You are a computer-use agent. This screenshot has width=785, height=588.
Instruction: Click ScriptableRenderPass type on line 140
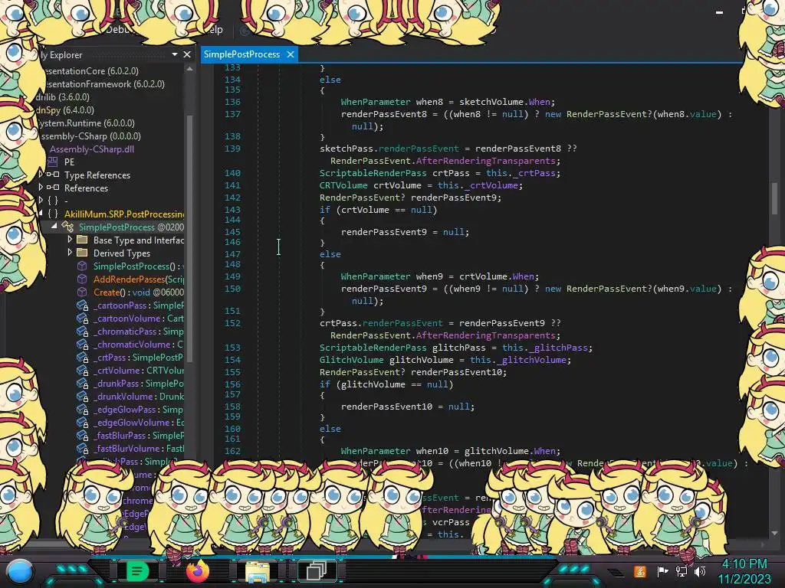point(373,173)
